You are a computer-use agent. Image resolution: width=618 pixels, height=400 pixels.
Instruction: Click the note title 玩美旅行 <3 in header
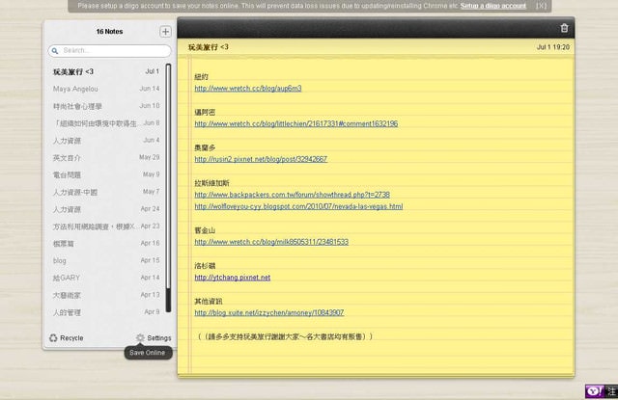[209, 47]
